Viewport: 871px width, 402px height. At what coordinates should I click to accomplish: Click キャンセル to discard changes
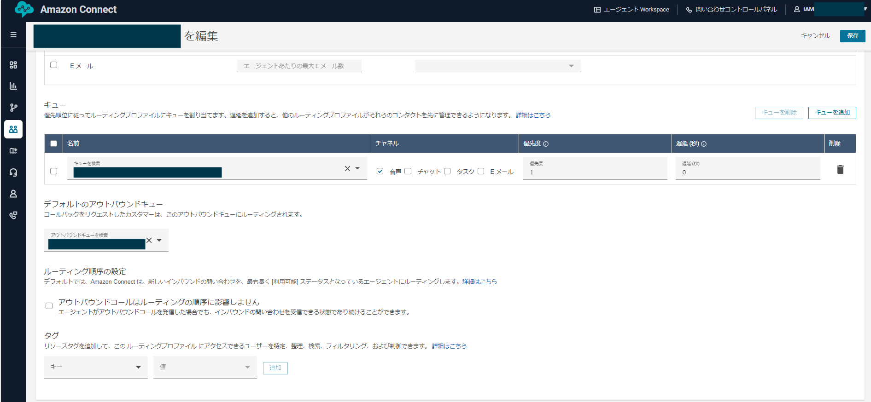tap(815, 35)
